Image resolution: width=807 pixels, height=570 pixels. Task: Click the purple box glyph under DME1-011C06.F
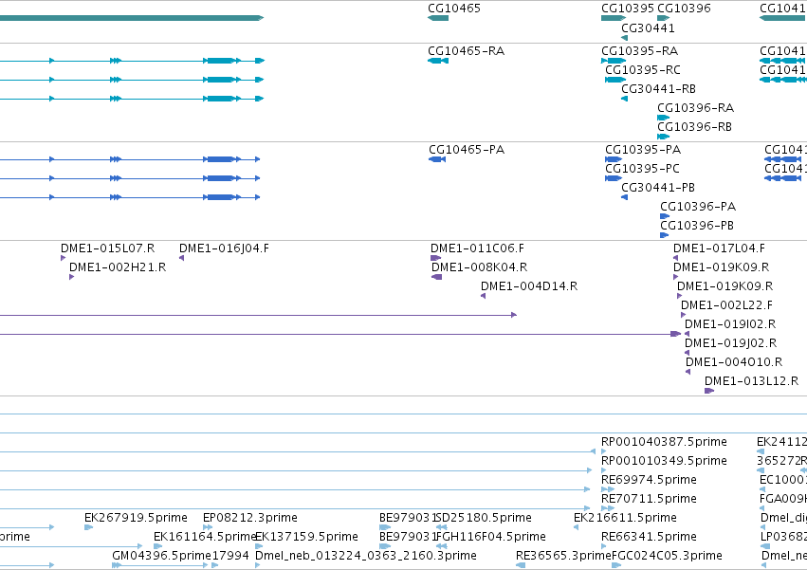pyautogui.click(x=435, y=258)
